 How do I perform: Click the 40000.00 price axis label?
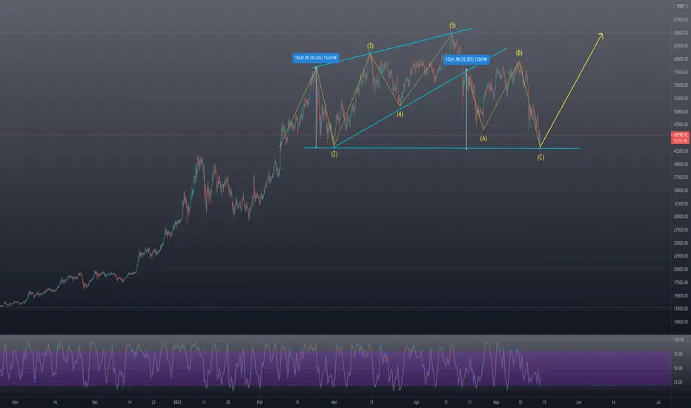[x=681, y=164]
